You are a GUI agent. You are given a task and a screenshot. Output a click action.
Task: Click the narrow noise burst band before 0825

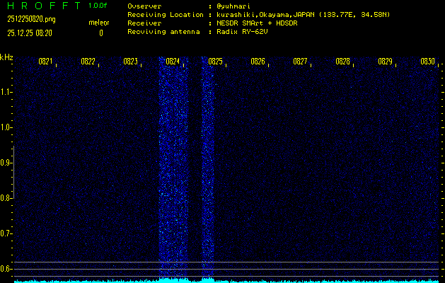tap(207, 168)
